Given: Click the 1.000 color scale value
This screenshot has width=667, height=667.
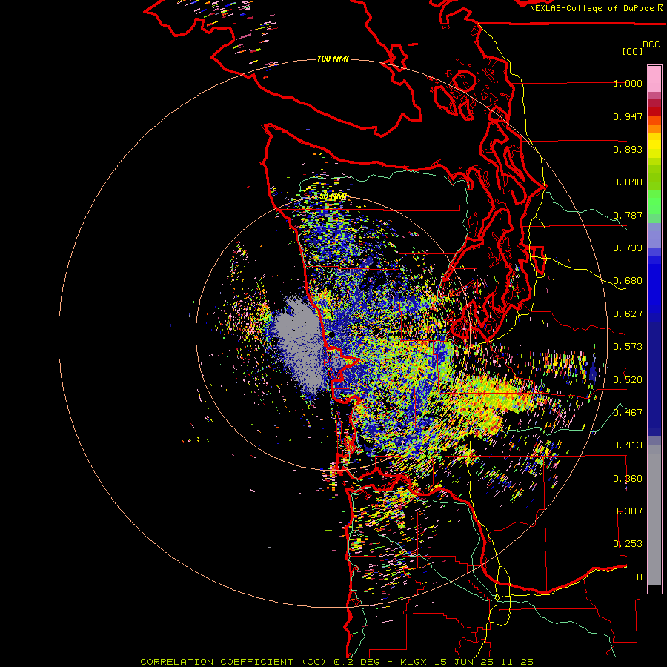Looking at the screenshot, I should coord(628,83).
